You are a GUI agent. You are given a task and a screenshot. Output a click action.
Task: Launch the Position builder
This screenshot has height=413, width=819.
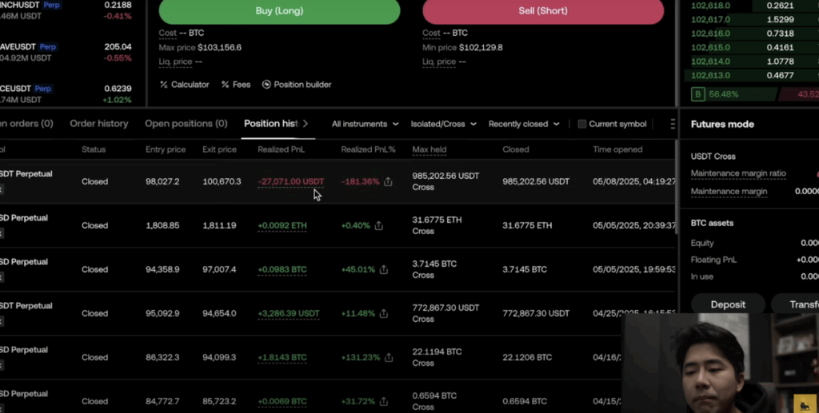pos(297,85)
